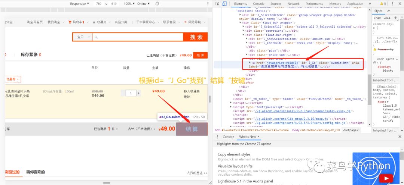
Task: Open the cart-min.css source link
Action: (x=387, y=38)
